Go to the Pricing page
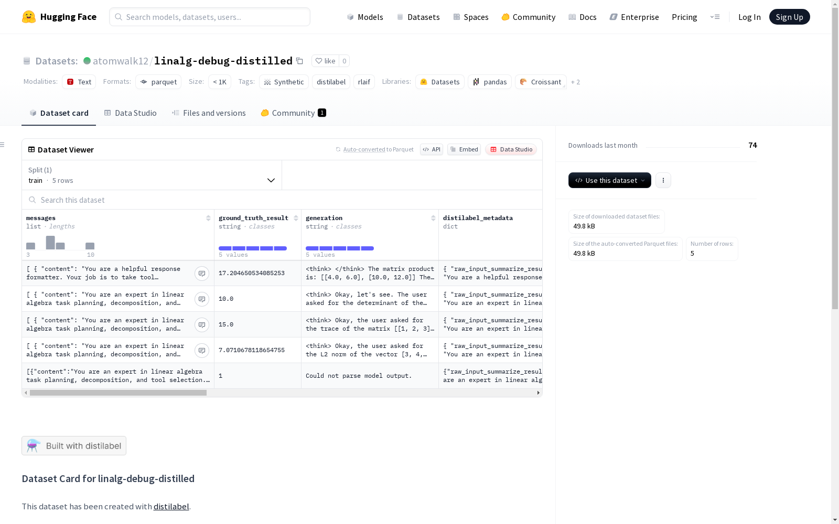This screenshot has width=839, height=524. point(684,17)
